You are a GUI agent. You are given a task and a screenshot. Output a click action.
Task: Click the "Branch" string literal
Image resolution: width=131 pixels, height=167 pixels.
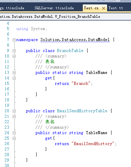[81, 83]
